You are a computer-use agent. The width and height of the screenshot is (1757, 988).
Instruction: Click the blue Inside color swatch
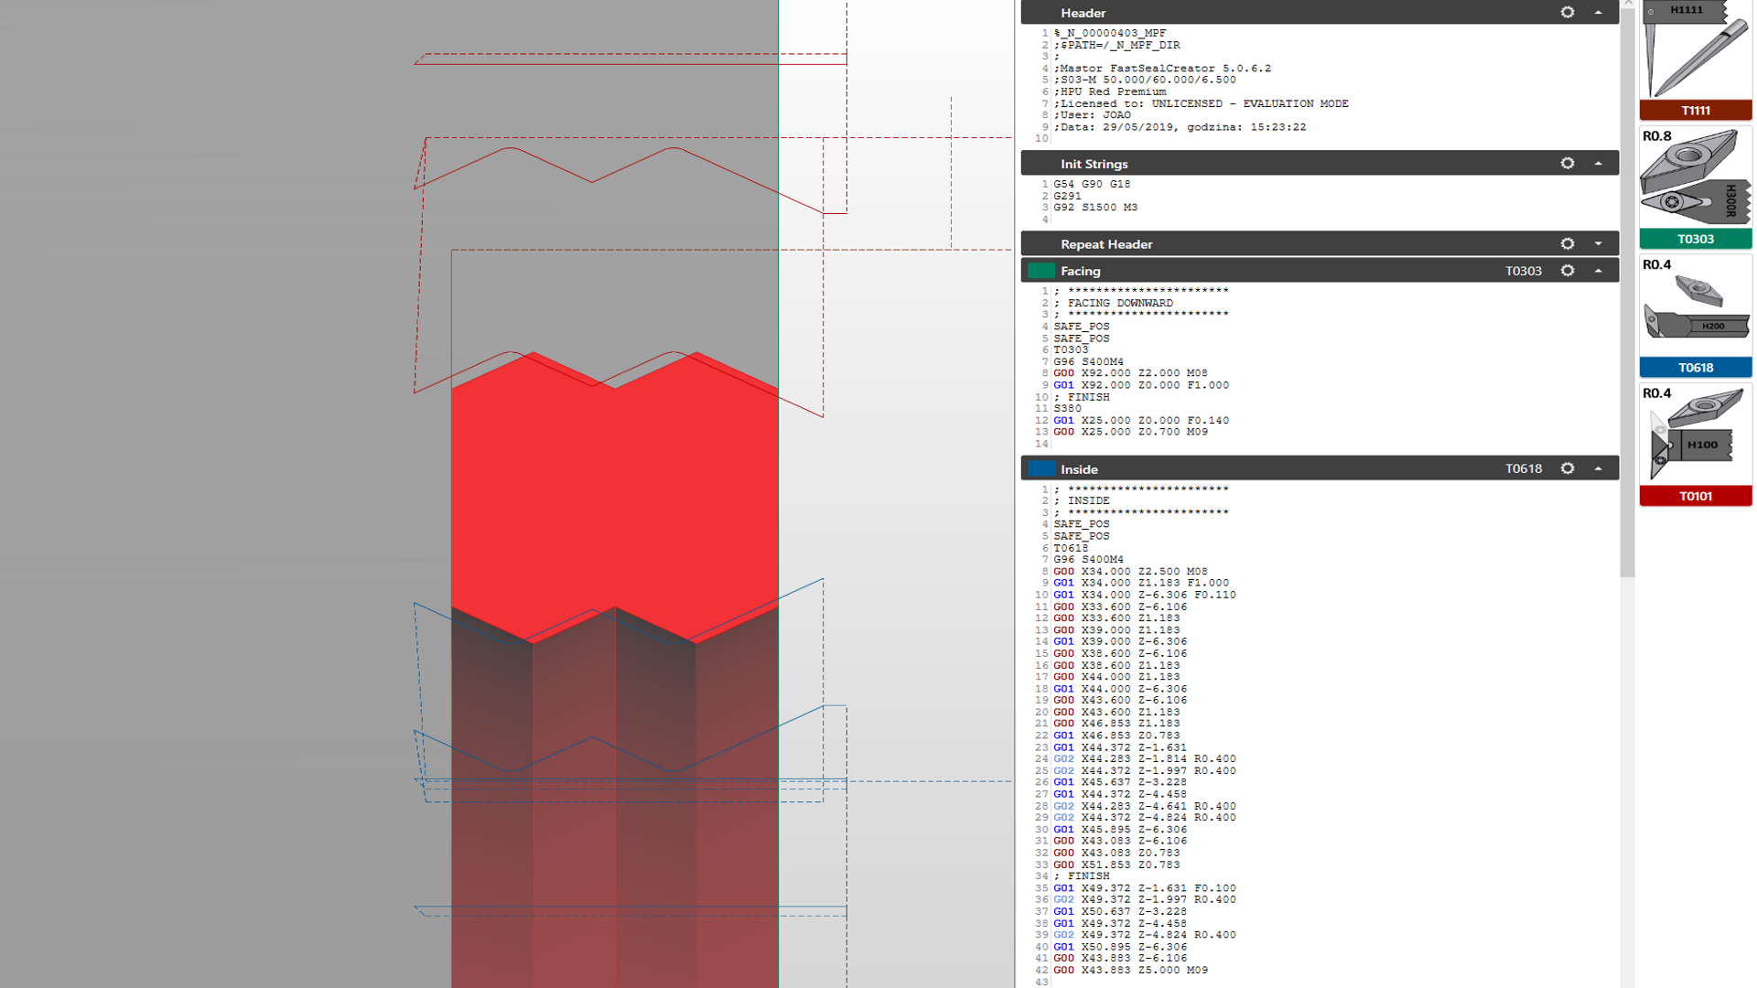(1040, 468)
